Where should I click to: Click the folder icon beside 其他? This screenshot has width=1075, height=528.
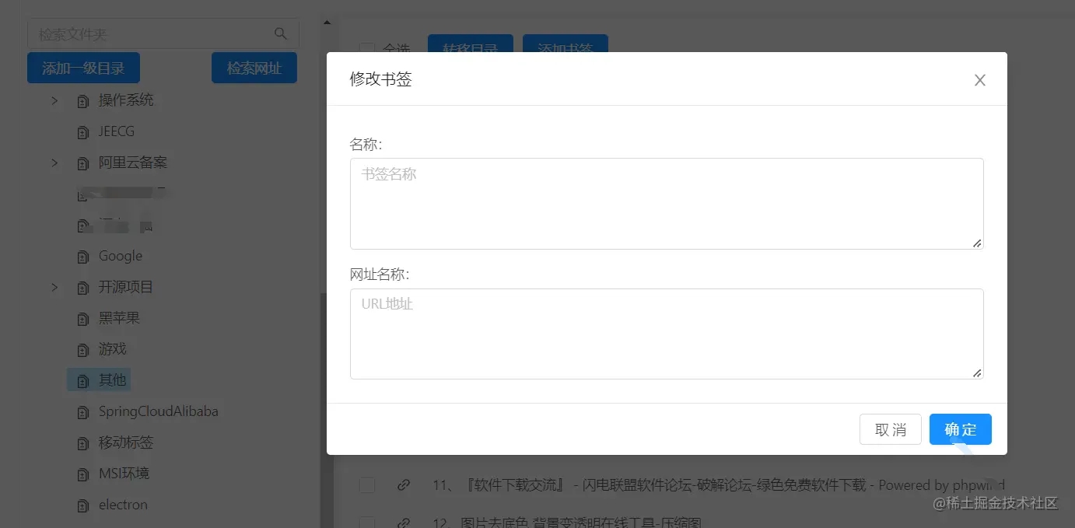pos(83,381)
